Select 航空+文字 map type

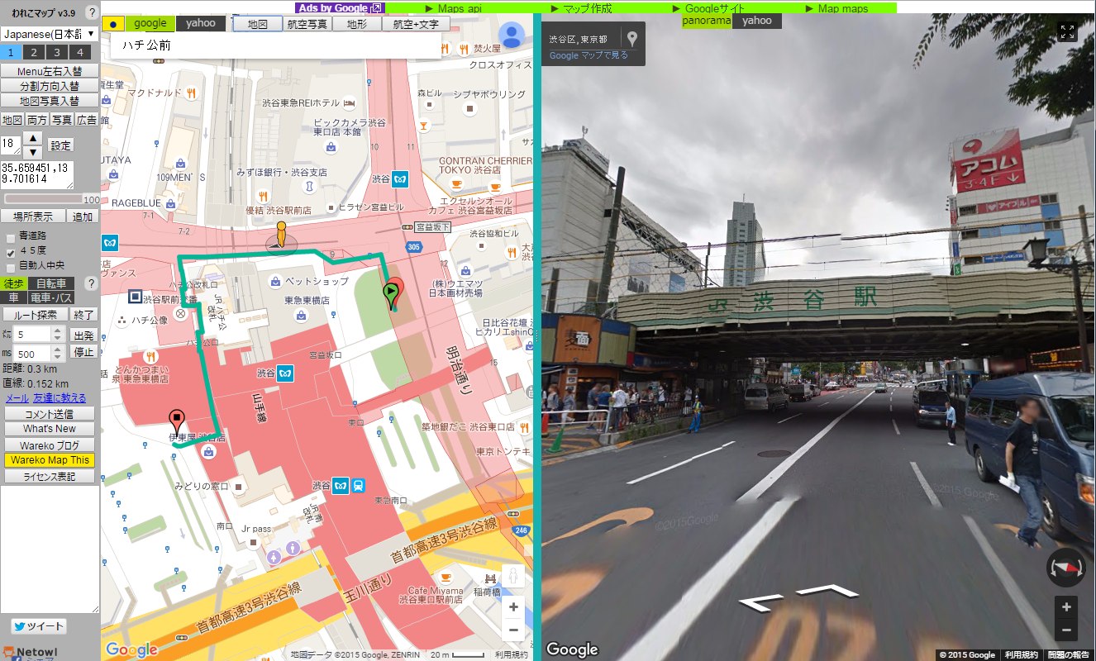[x=416, y=25]
